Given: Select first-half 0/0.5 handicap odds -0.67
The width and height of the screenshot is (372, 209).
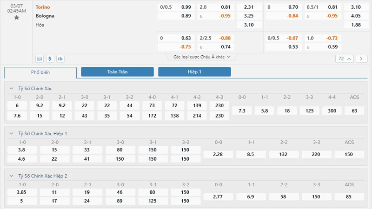Looking at the screenshot, I should click(x=284, y=38).
